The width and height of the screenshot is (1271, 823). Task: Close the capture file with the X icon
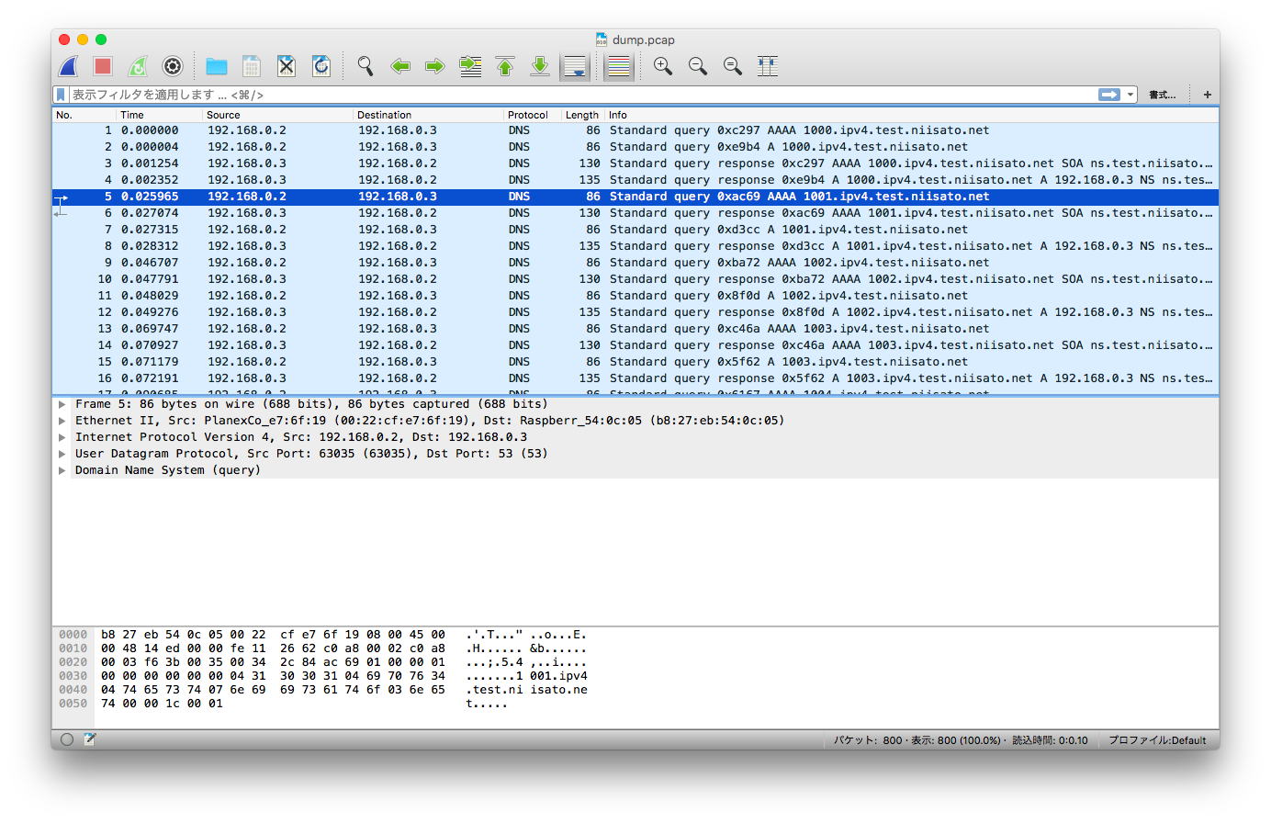[x=287, y=66]
